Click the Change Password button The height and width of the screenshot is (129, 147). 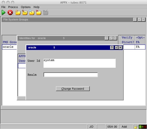click(73, 89)
